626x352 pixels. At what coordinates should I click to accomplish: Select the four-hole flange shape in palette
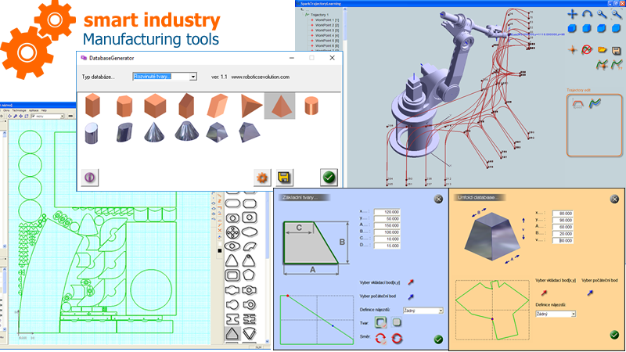(x=232, y=232)
